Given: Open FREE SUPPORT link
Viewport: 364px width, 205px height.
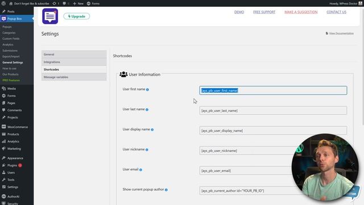Looking at the screenshot, I should pos(264,12).
